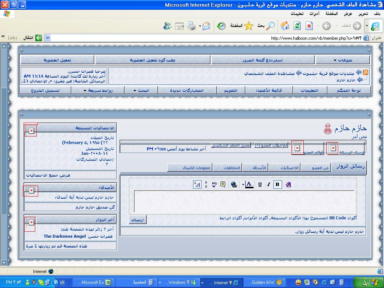Click the Stop loading icon
The image size is (384, 288).
[x=309, y=25]
